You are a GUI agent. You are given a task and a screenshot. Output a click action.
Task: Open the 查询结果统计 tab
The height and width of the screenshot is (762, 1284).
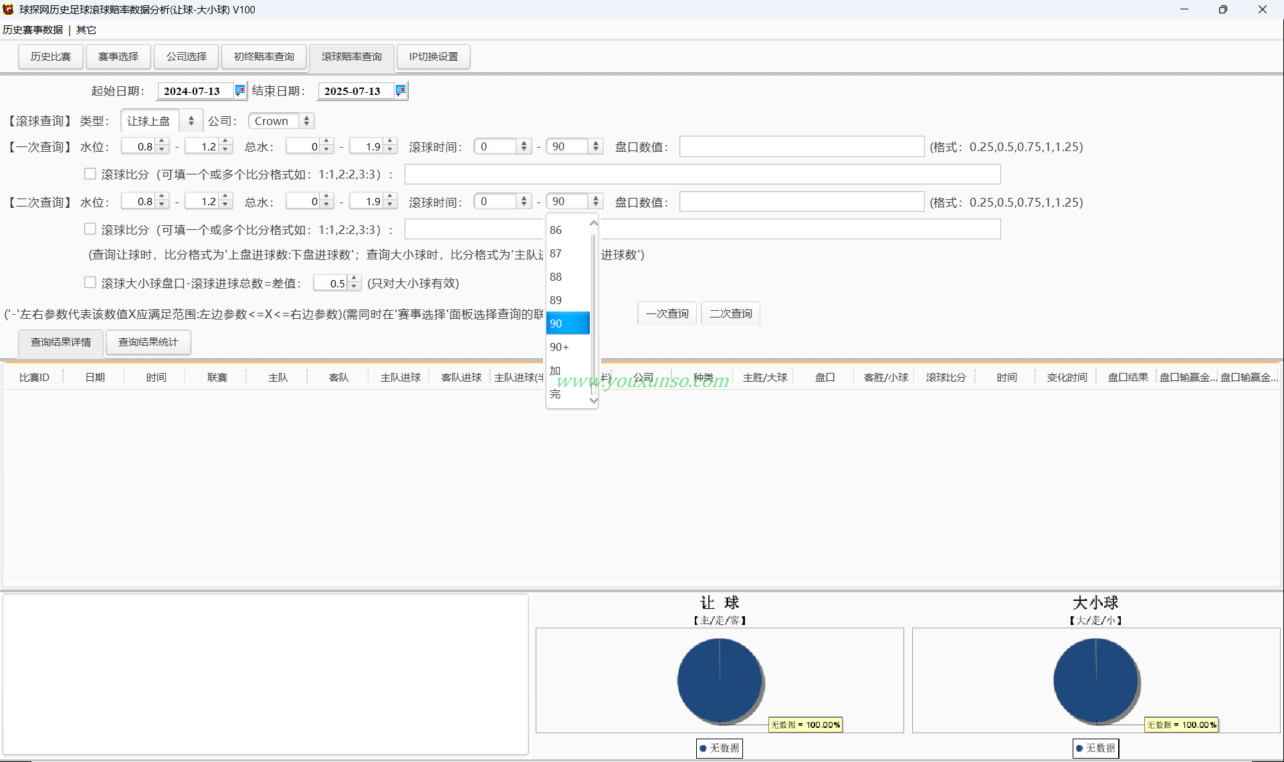(x=148, y=342)
